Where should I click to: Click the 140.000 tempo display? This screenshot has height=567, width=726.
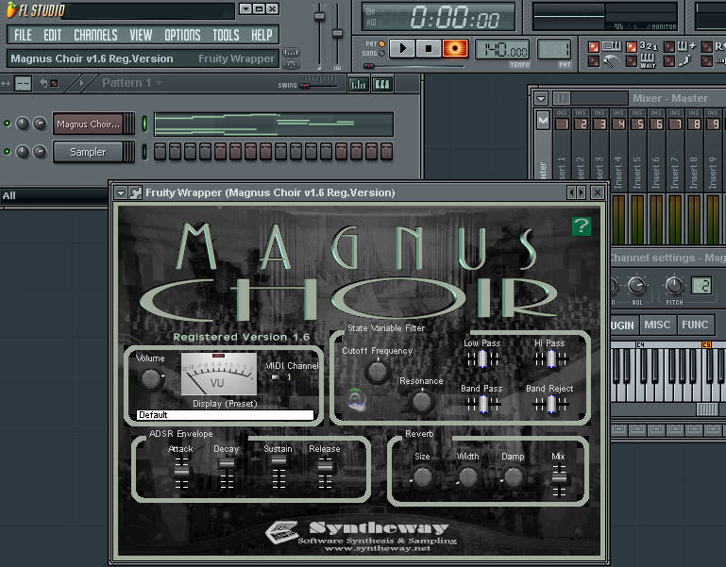(x=503, y=49)
